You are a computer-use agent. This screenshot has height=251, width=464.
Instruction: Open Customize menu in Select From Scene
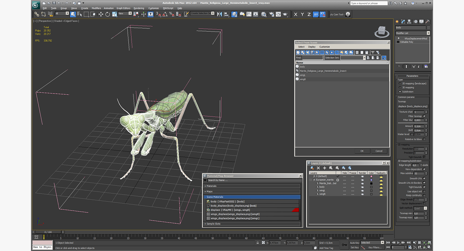tap(324, 47)
